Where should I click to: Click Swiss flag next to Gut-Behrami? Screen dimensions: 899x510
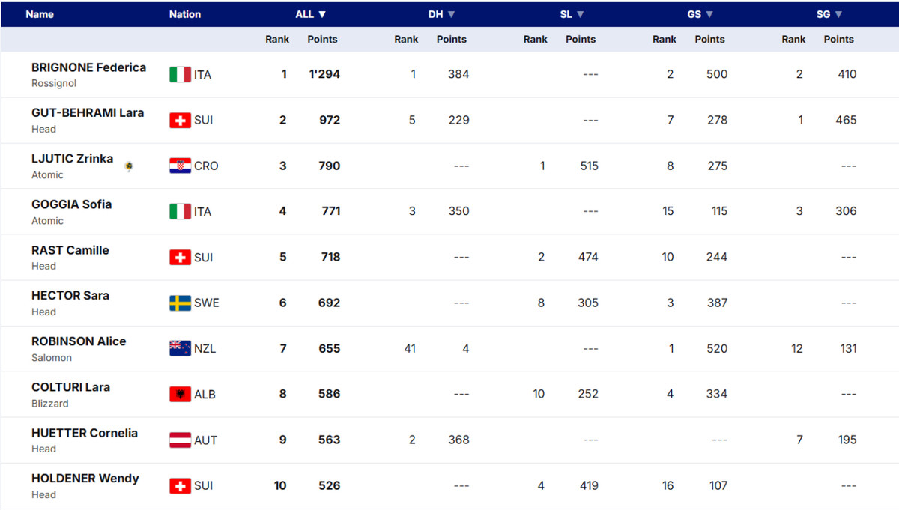tap(180, 121)
